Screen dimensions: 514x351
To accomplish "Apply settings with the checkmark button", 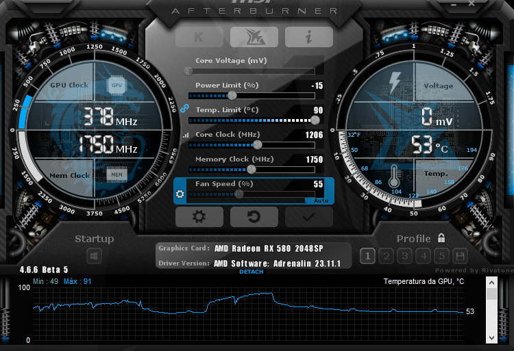I will click(309, 217).
